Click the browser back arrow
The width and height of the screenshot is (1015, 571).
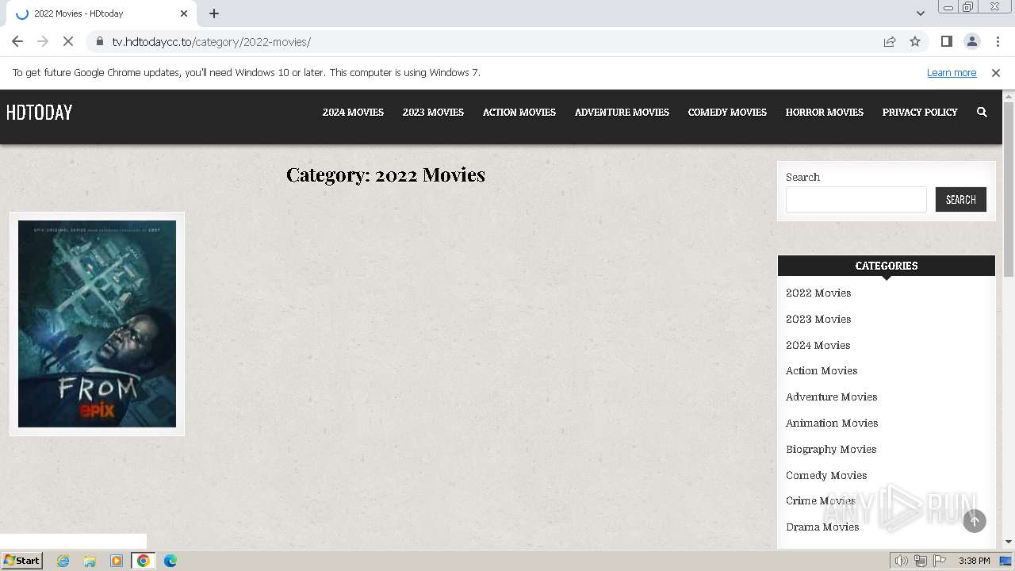[17, 41]
